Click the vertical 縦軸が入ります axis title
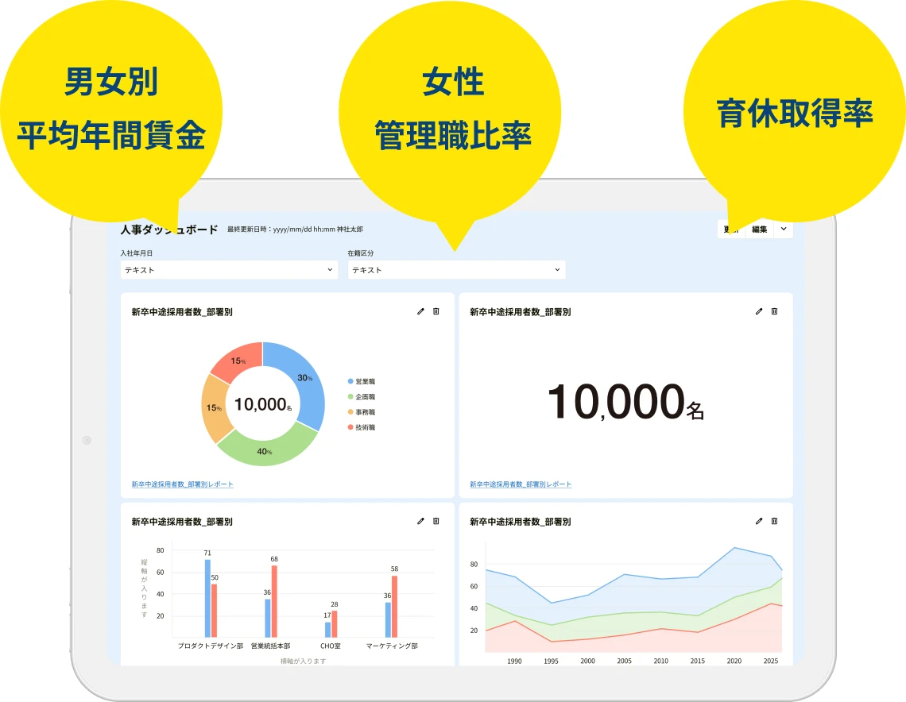 point(145,588)
